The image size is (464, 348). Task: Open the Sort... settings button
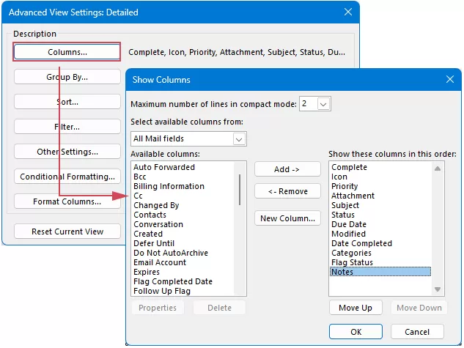67,102
